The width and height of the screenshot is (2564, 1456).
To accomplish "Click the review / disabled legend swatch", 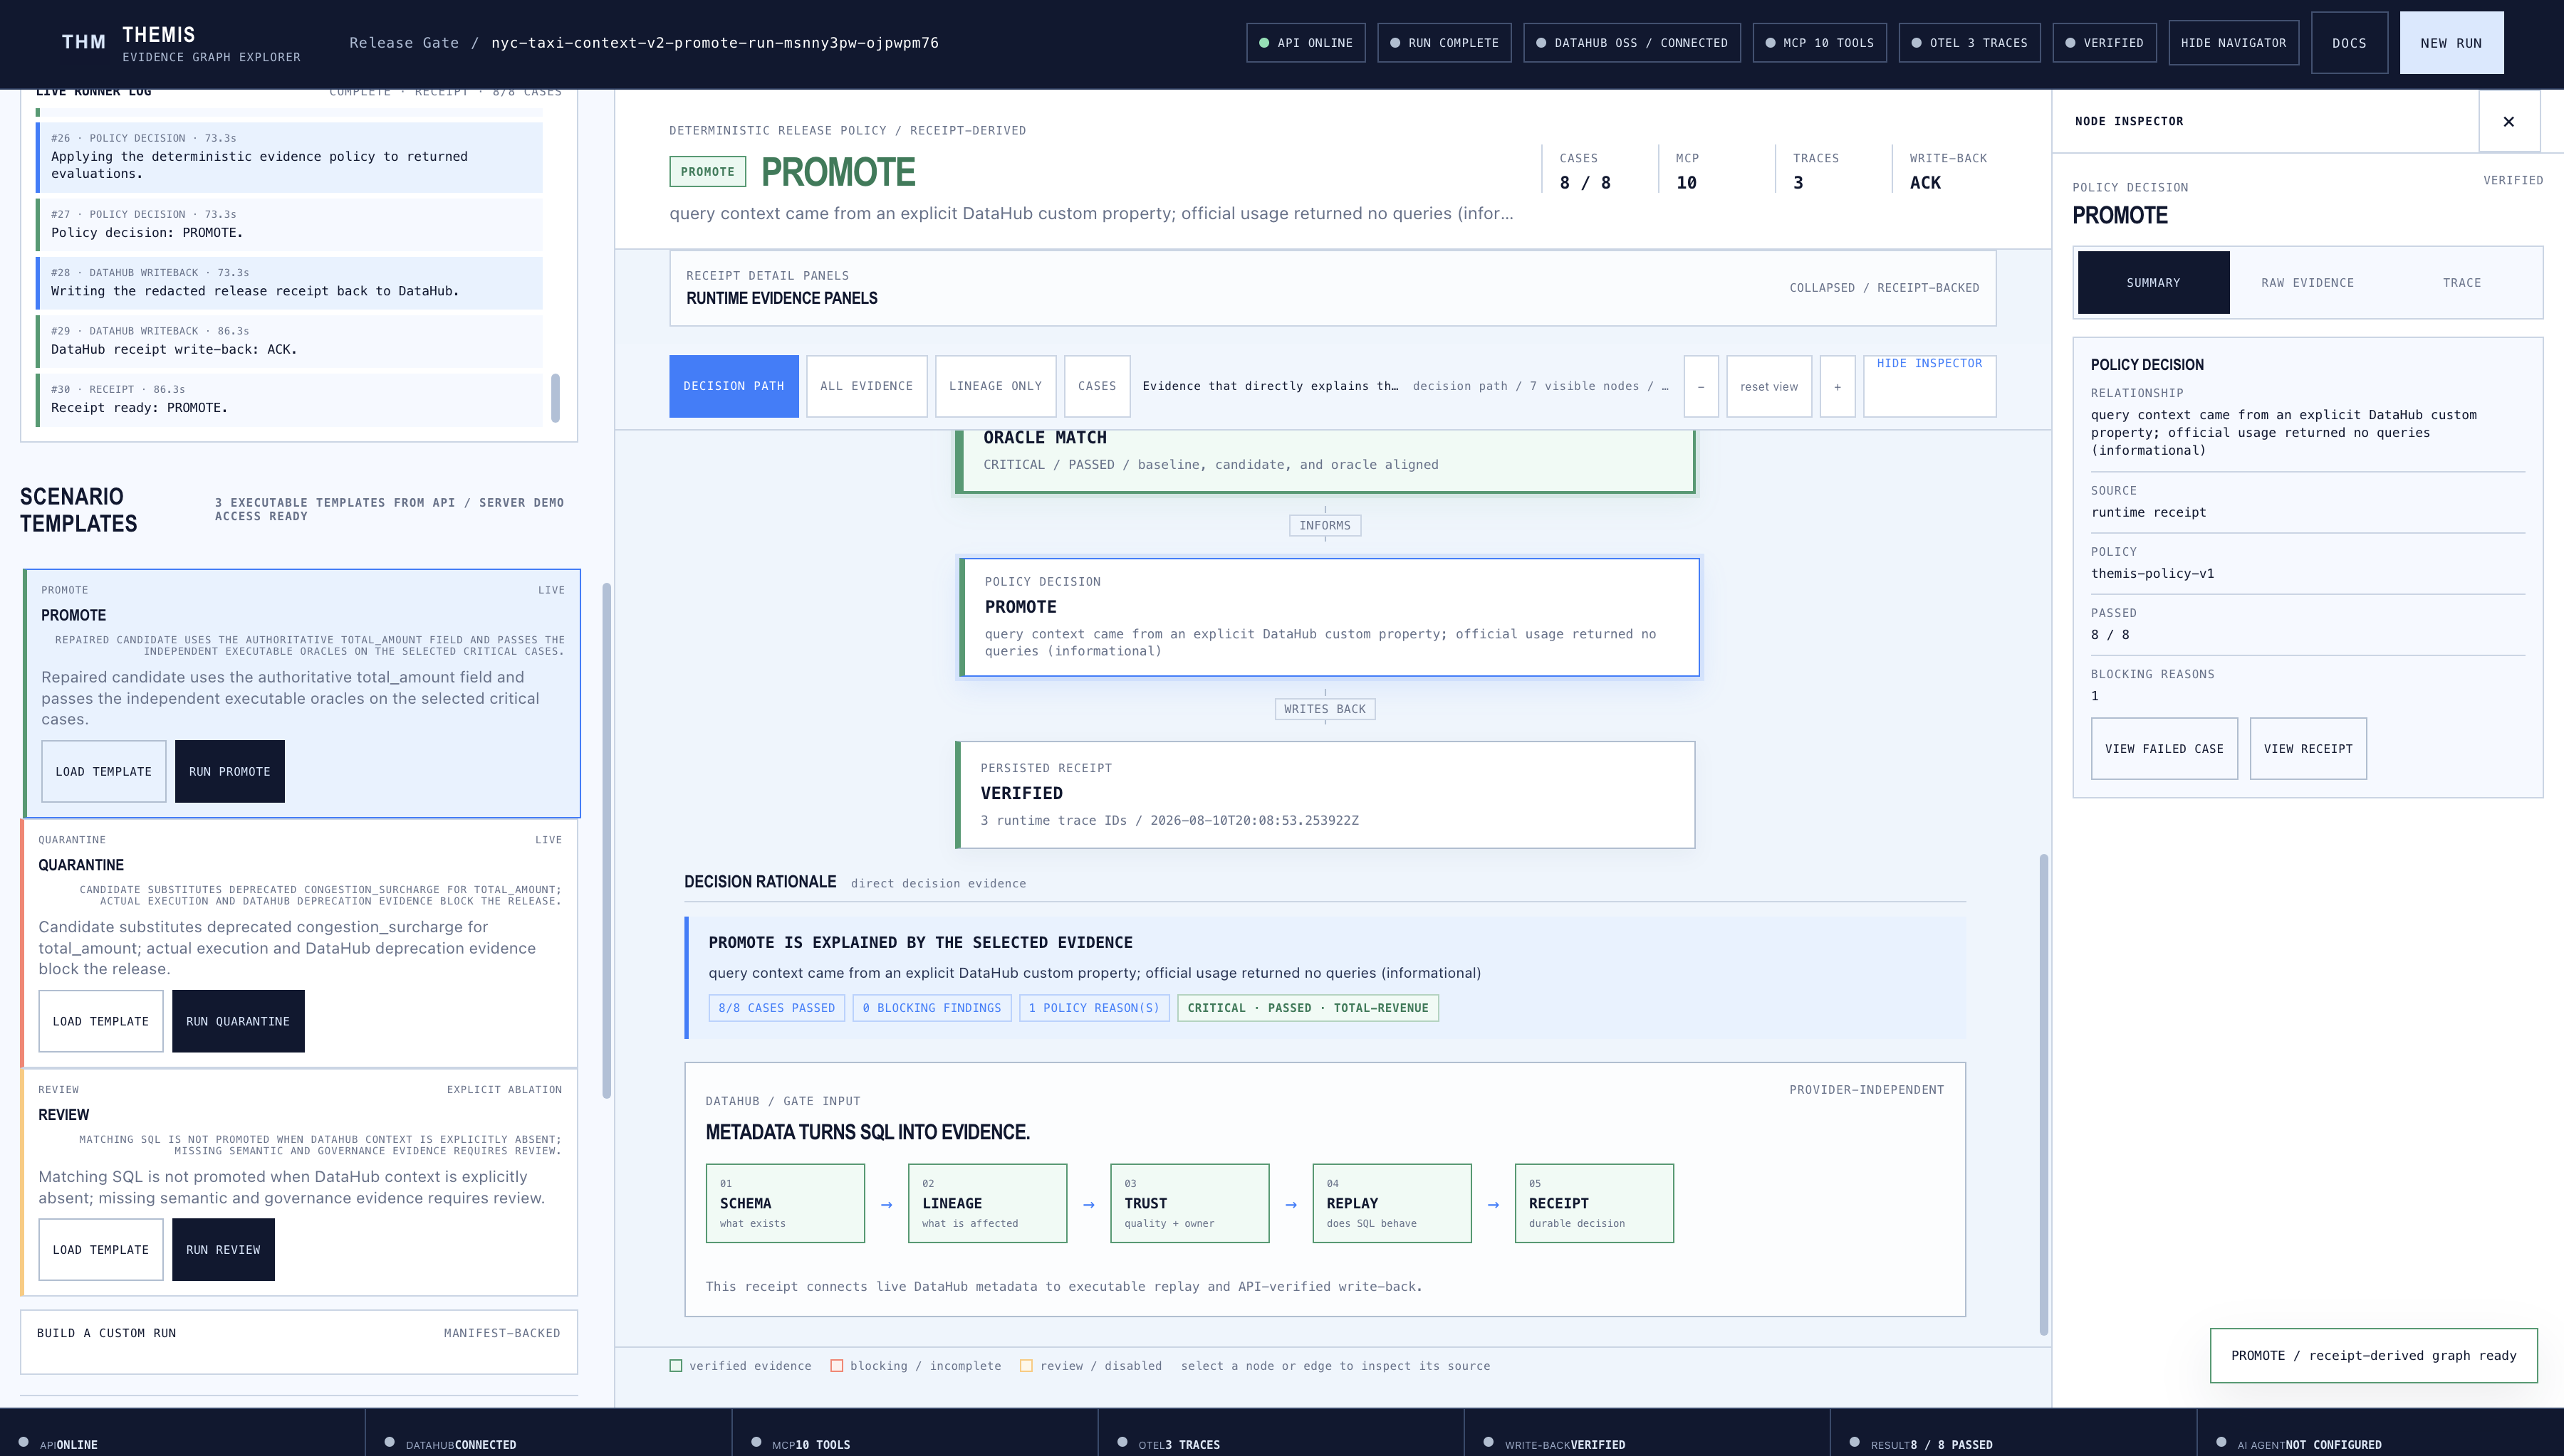I will click(x=1026, y=1365).
